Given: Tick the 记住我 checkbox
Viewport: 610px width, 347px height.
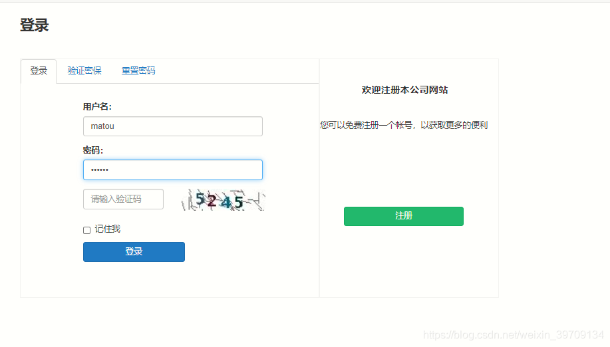Looking at the screenshot, I should pyautogui.click(x=86, y=230).
